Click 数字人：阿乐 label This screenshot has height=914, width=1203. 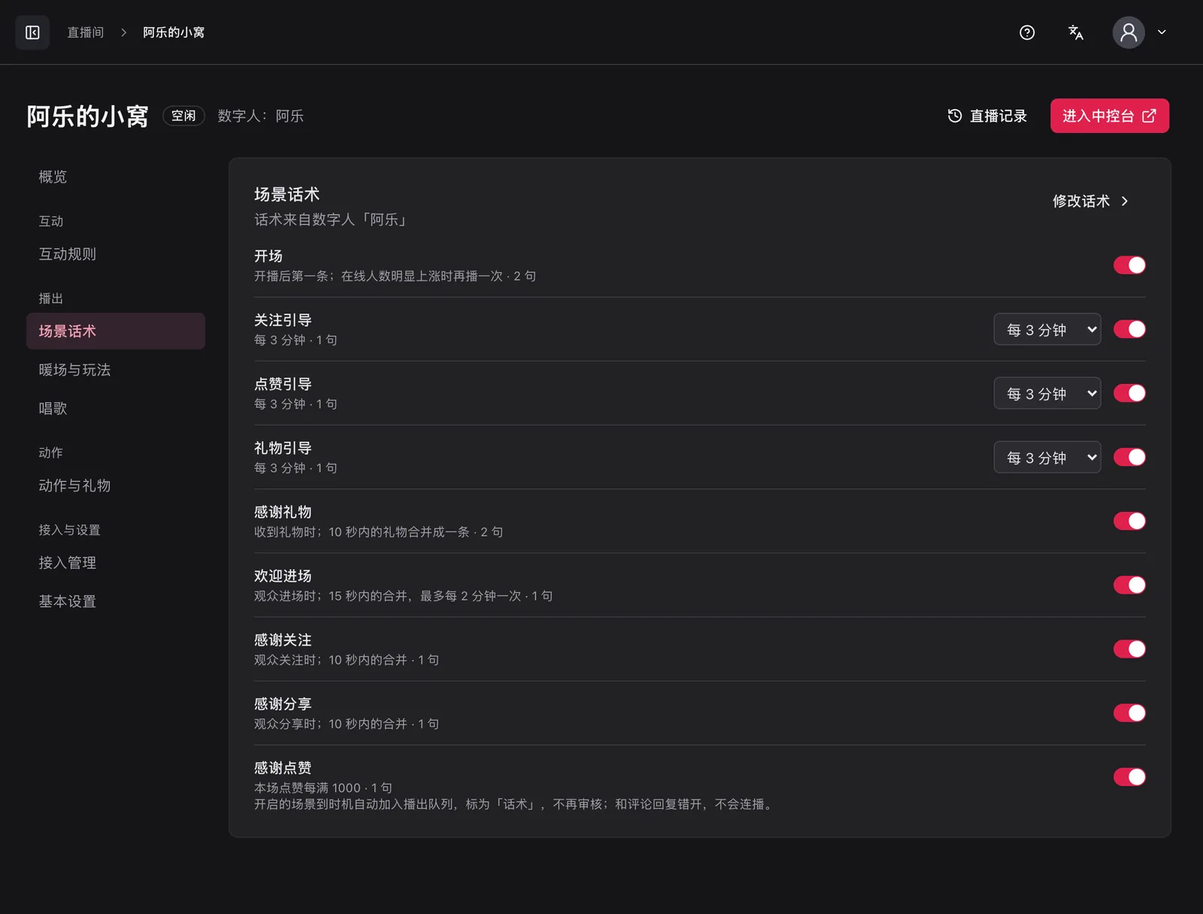tap(261, 116)
